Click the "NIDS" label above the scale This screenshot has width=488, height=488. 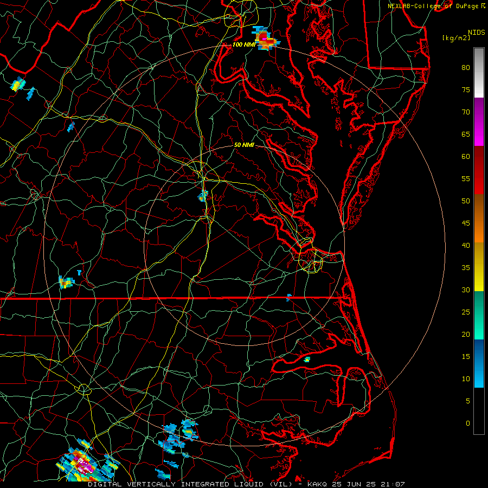click(x=477, y=33)
